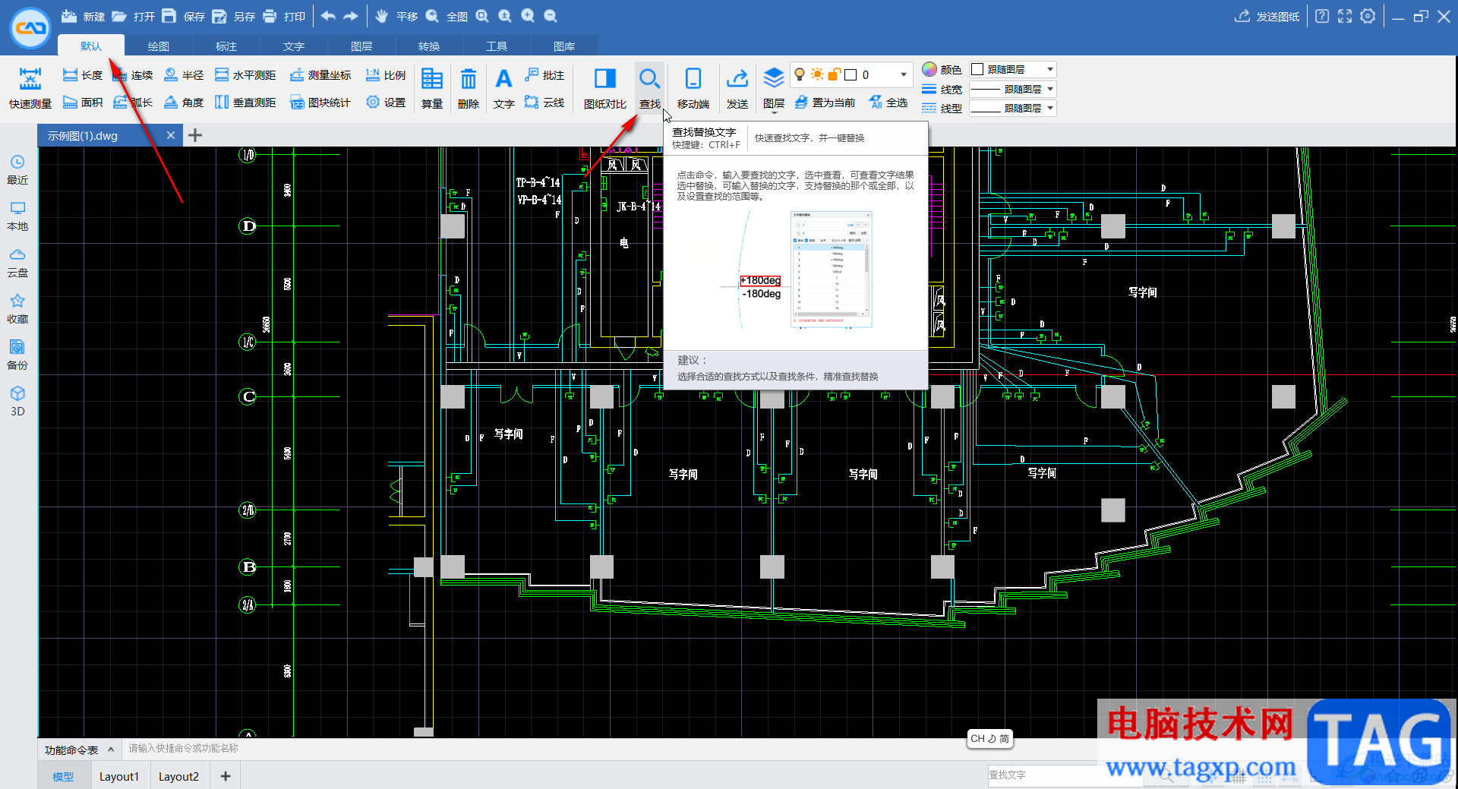Activate the 平移 pan hand tool
The height and width of the screenshot is (789, 1458).
[x=382, y=16]
